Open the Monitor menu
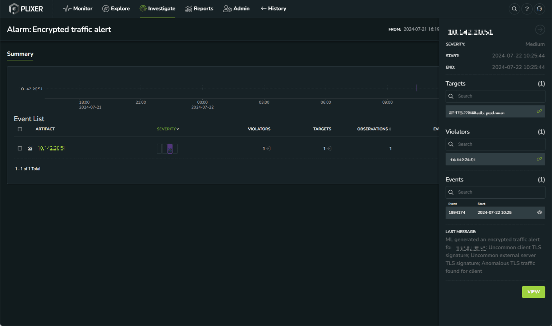The image size is (552, 326). pos(78,9)
